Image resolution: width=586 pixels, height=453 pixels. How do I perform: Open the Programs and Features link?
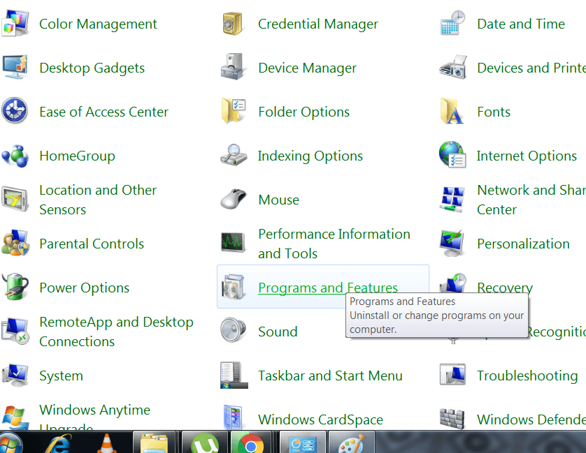(x=327, y=288)
